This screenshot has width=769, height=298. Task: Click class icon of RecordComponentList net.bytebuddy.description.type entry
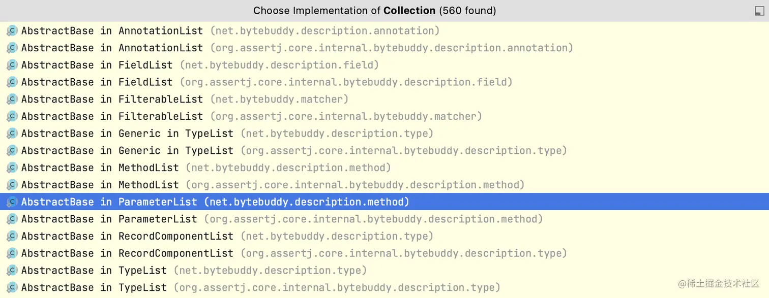click(12, 236)
